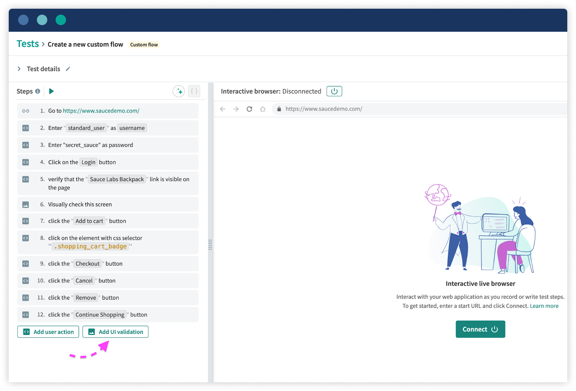
Task: Click the padlock icon in the address bar
Action: pyautogui.click(x=278, y=109)
